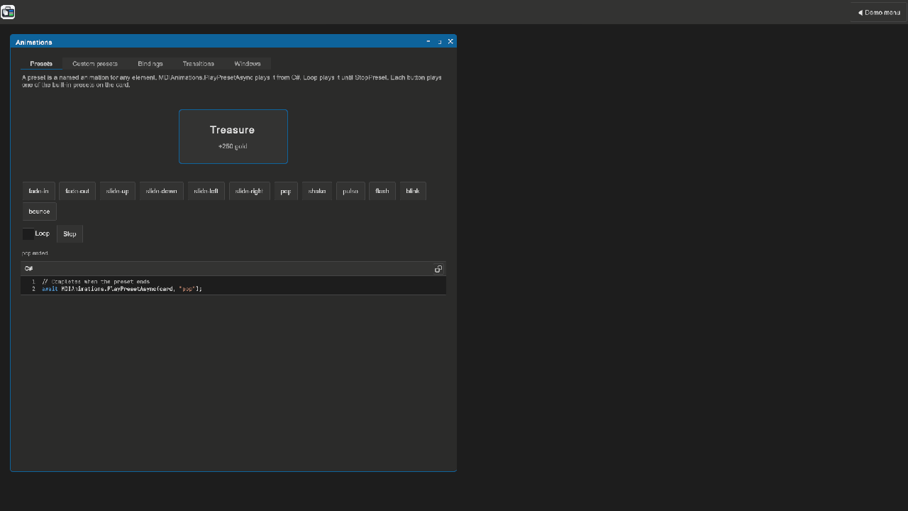Trigger the slide-left preset
The height and width of the screenshot is (511, 908).
206,191
